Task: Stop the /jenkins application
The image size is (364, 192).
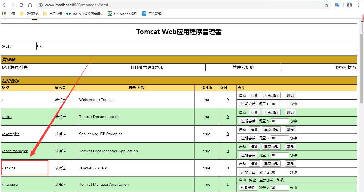Action: (x=255, y=164)
